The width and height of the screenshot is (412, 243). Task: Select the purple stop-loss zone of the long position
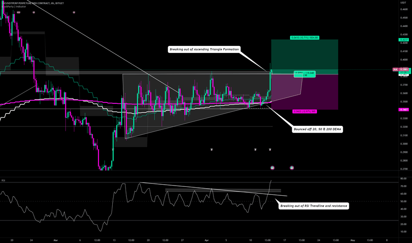305,92
